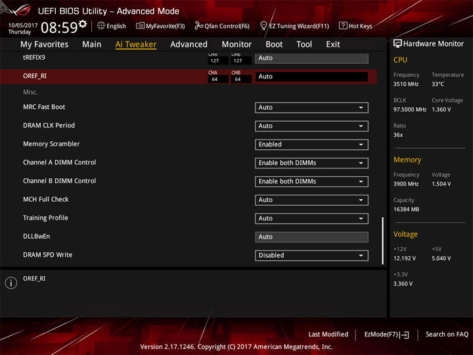
Task: Click the Training Profile label
Action: [x=45, y=218]
